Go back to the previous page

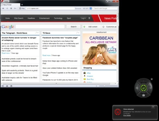[3, 8]
